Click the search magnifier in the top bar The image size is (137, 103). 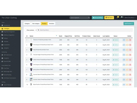point(89,18)
